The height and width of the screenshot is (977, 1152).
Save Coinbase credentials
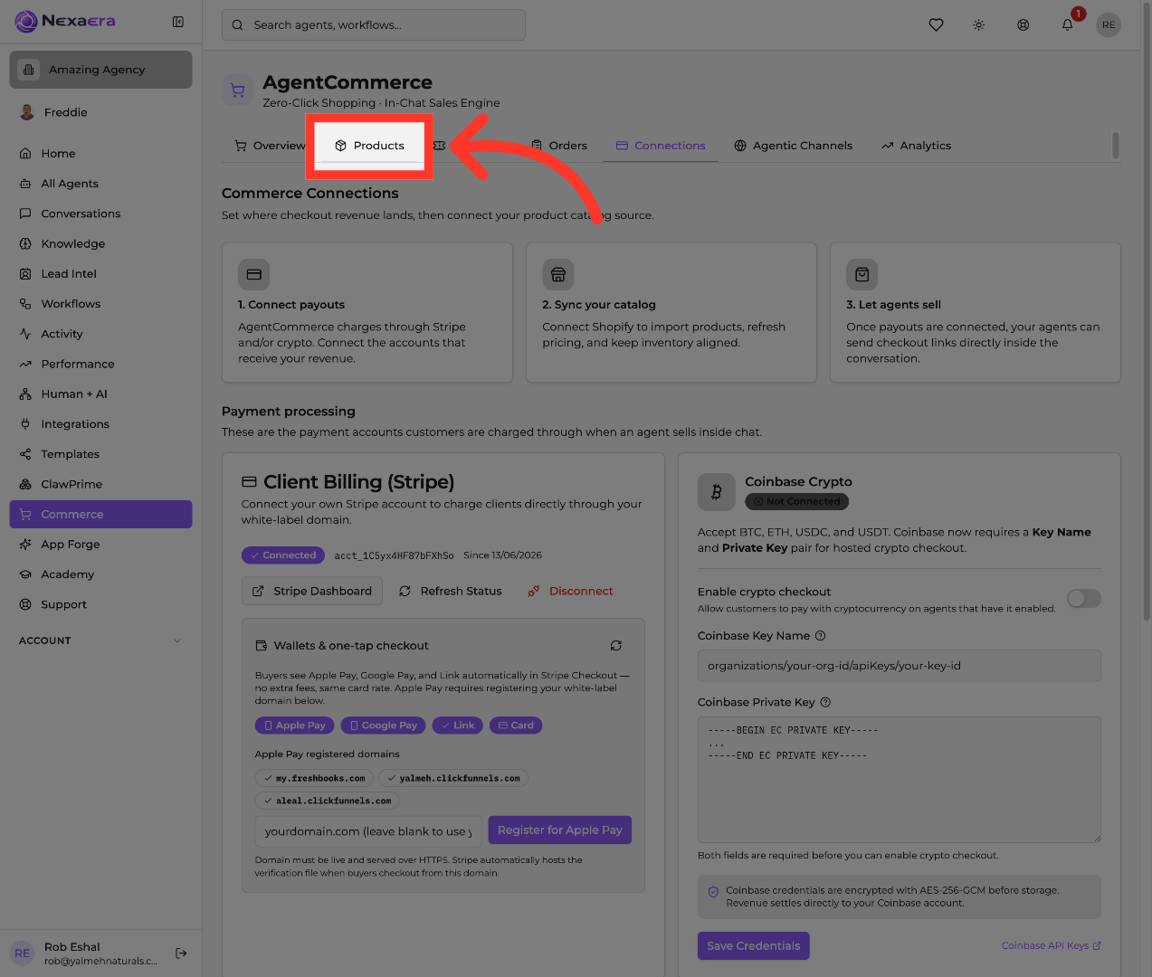(x=754, y=946)
